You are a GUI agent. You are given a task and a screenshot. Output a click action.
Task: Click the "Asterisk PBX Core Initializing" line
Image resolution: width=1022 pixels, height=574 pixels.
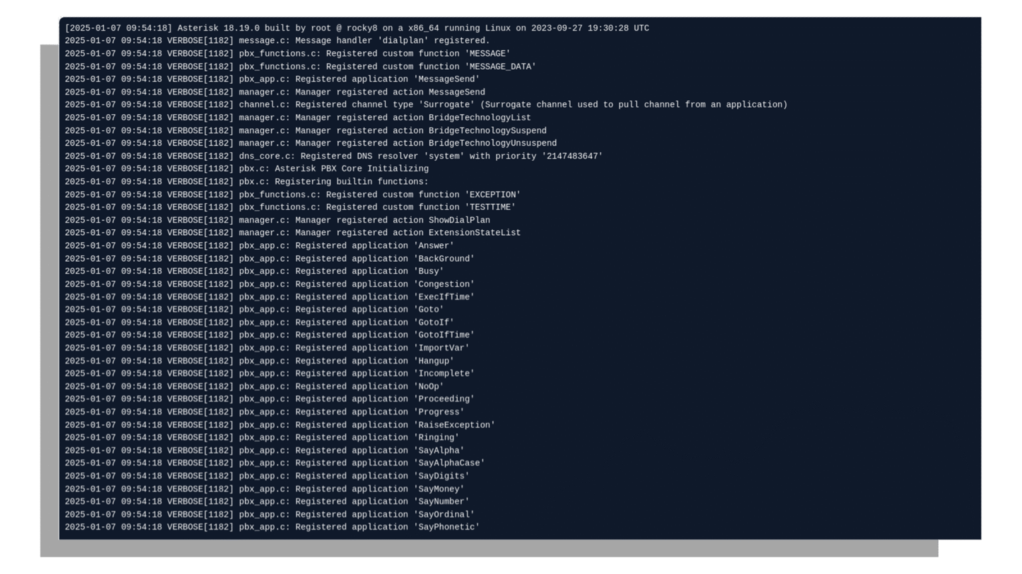247,169
